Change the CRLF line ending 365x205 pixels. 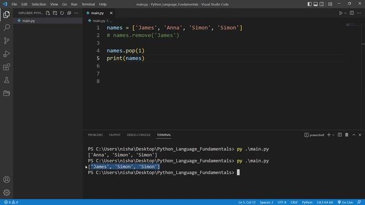294,202
